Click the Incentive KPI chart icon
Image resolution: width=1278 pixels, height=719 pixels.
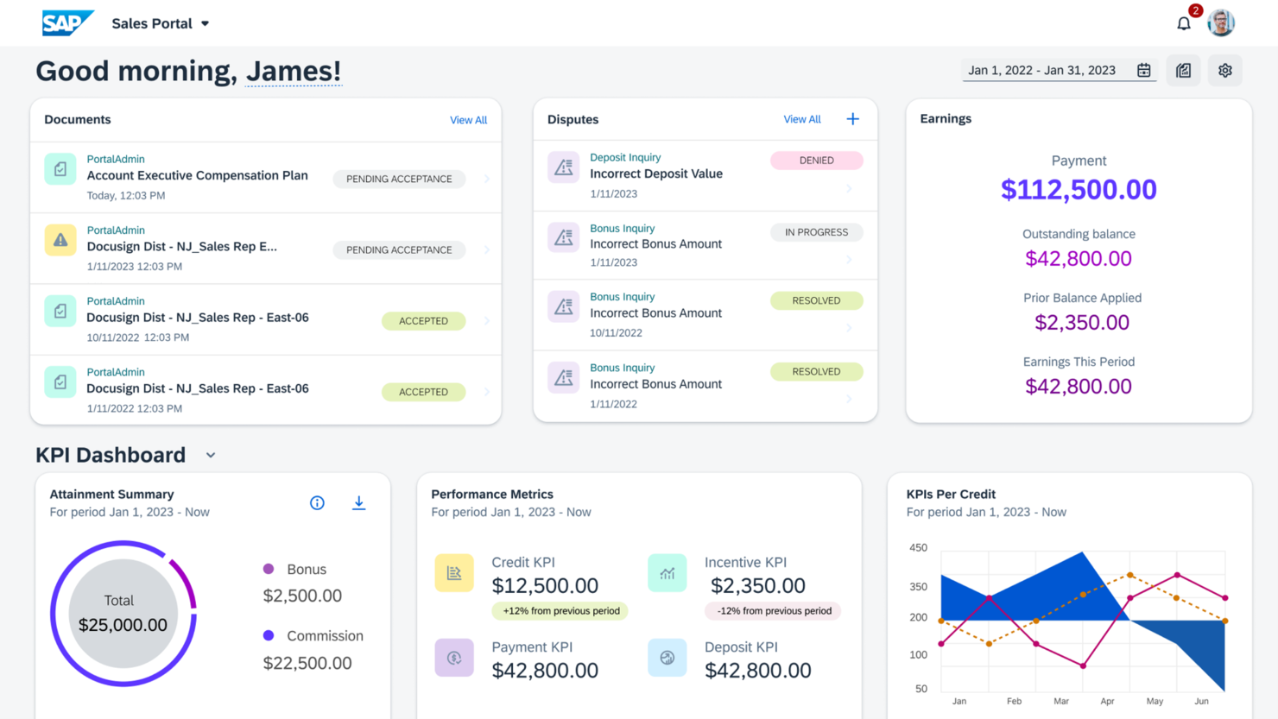667,572
